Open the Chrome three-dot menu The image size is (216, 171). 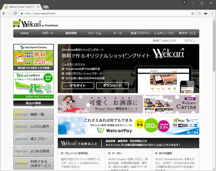[212, 13]
